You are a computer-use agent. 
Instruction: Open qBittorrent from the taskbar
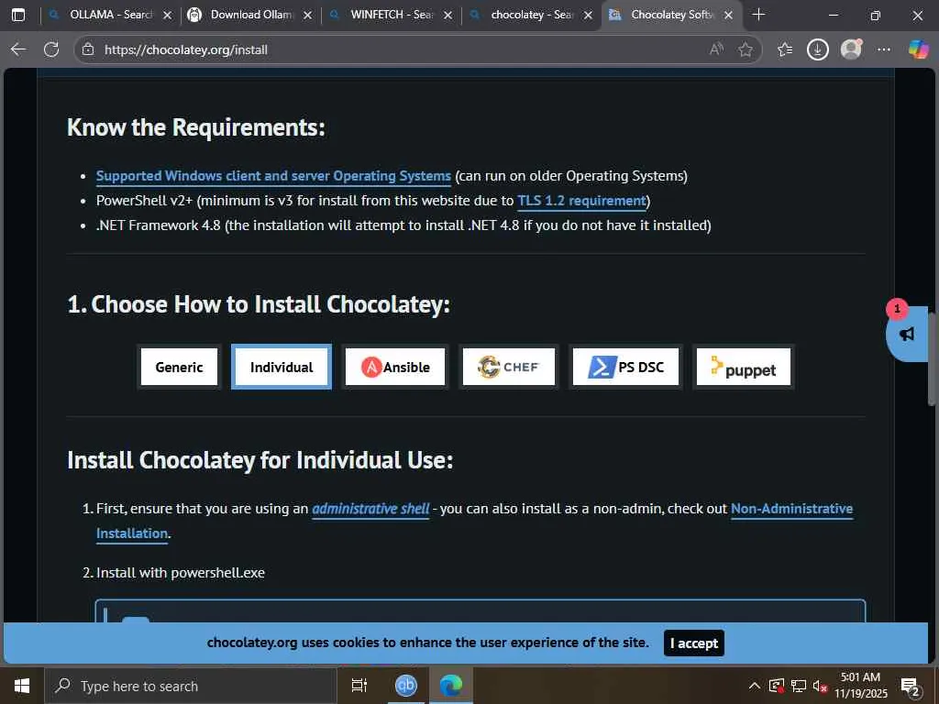405,686
